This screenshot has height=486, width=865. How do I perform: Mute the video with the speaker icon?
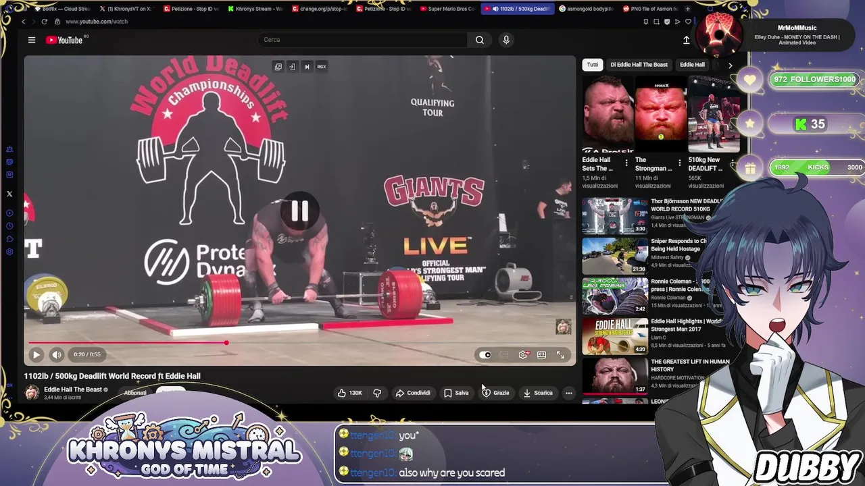(x=57, y=354)
